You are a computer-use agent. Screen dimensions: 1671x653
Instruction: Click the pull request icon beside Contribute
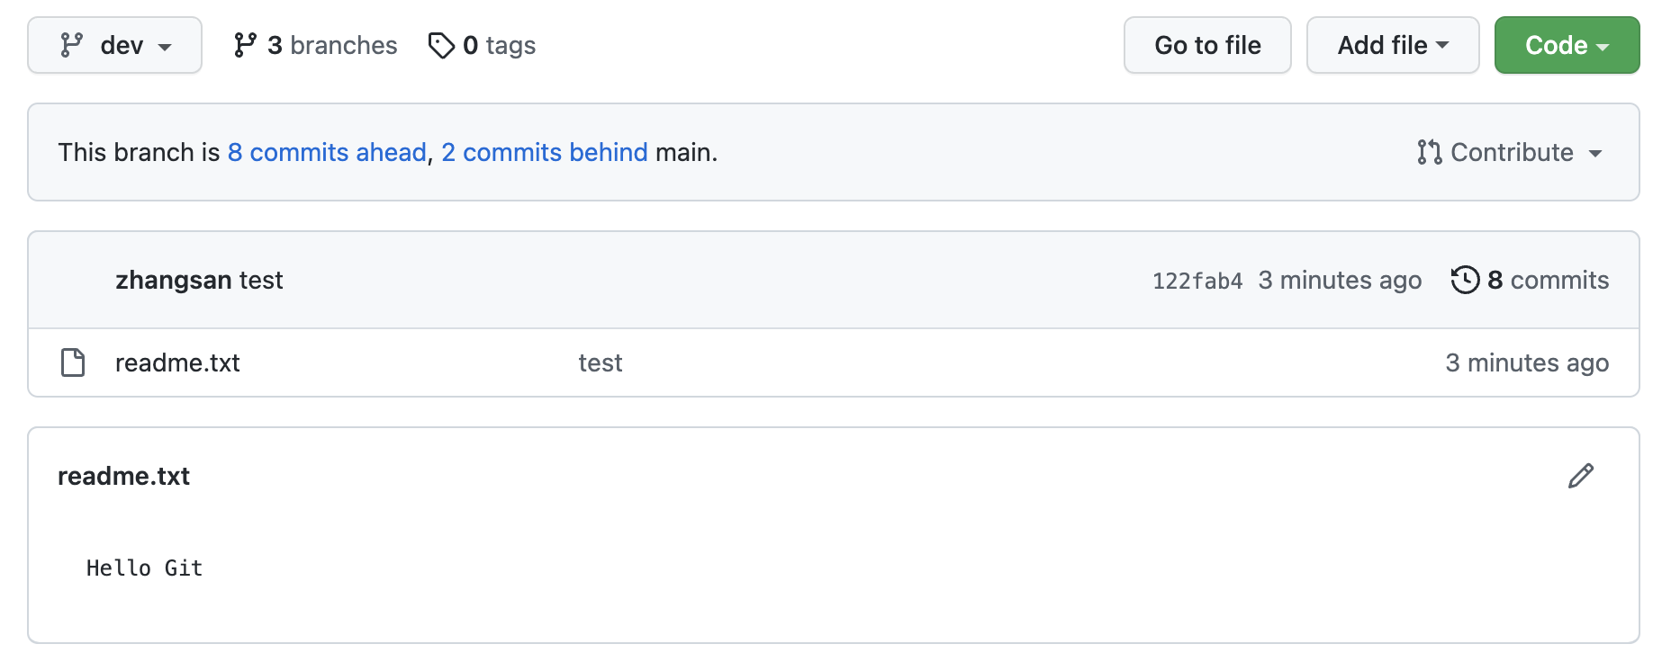1429,152
